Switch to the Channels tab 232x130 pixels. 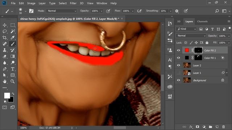202,22
